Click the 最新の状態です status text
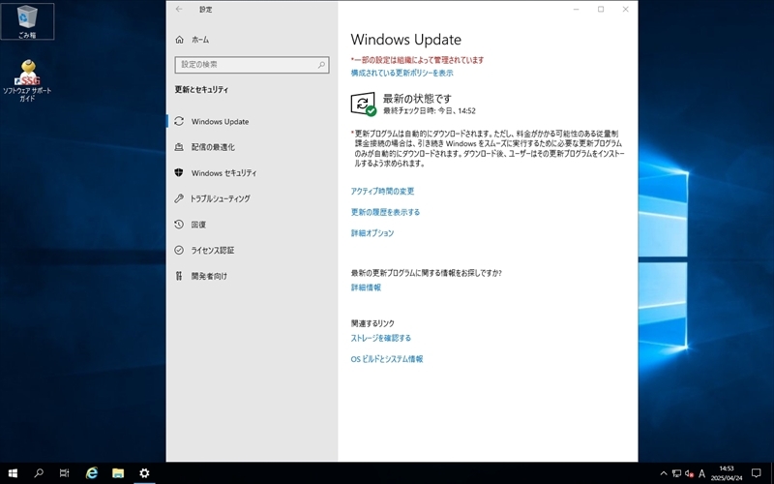Viewport: 774px width, 484px height. [x=418, y=99]
